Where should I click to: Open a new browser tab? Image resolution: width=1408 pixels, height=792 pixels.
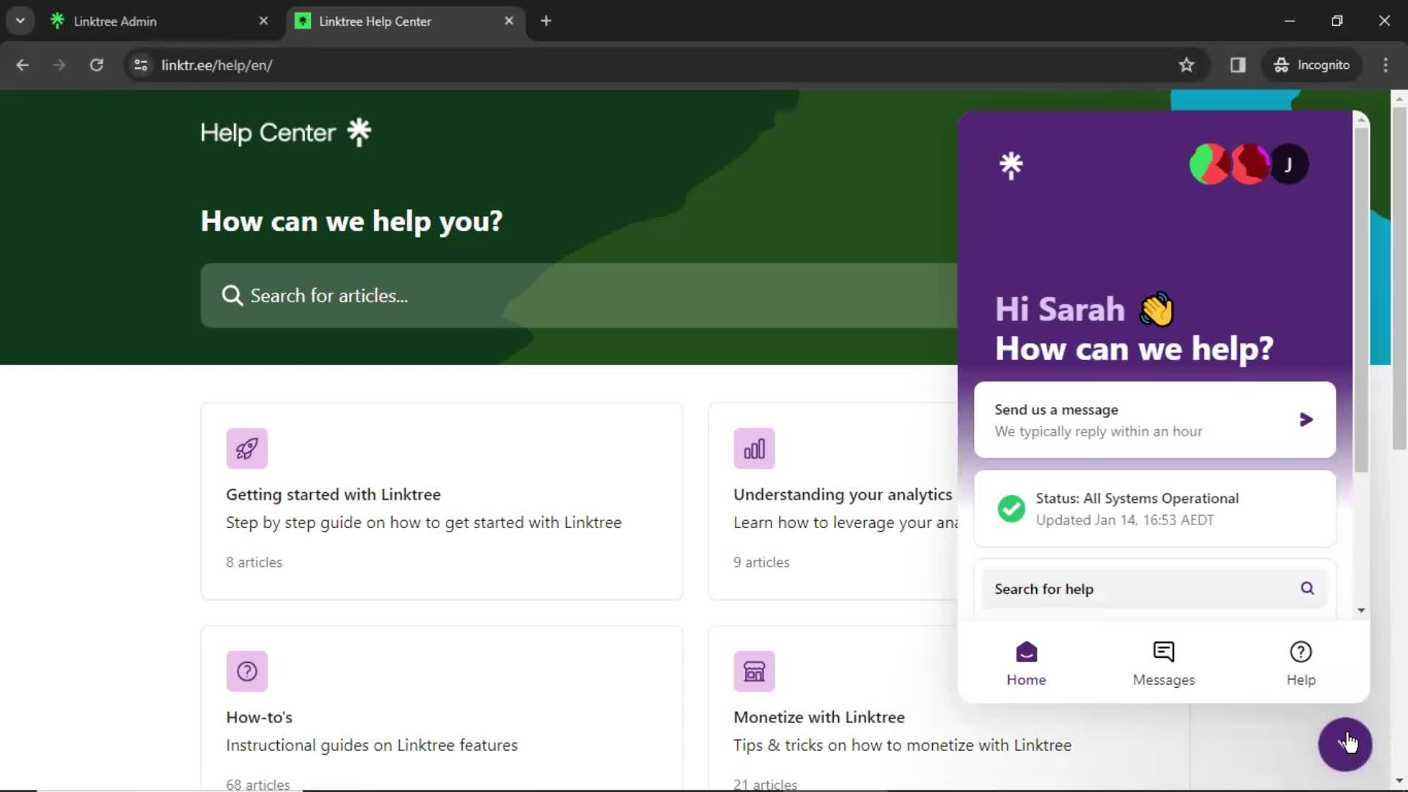click(x=546, y=21)
